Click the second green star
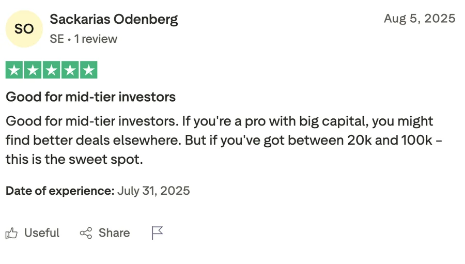The height and width of the screenshot is (264, 465). pyautogui.click(x=33, y=70)
